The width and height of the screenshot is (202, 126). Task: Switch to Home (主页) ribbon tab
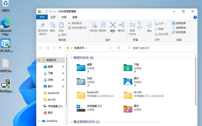[53, 17]
